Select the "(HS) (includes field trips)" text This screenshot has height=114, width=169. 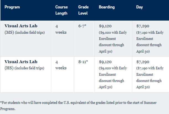(24, 68)
